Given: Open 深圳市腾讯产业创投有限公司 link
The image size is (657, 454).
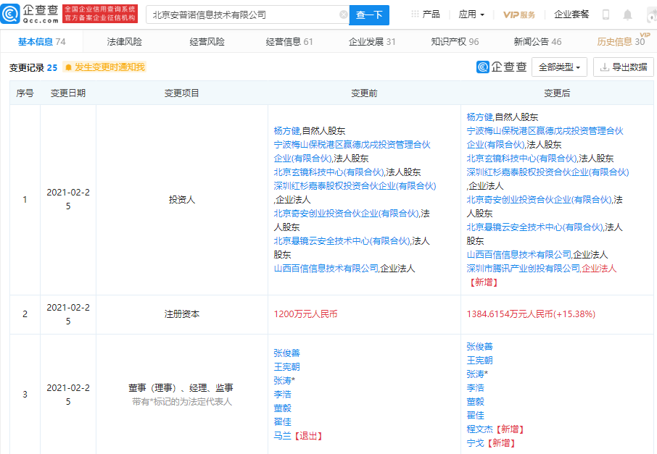Looking at the screenshot, I should (x=524, y=268).
